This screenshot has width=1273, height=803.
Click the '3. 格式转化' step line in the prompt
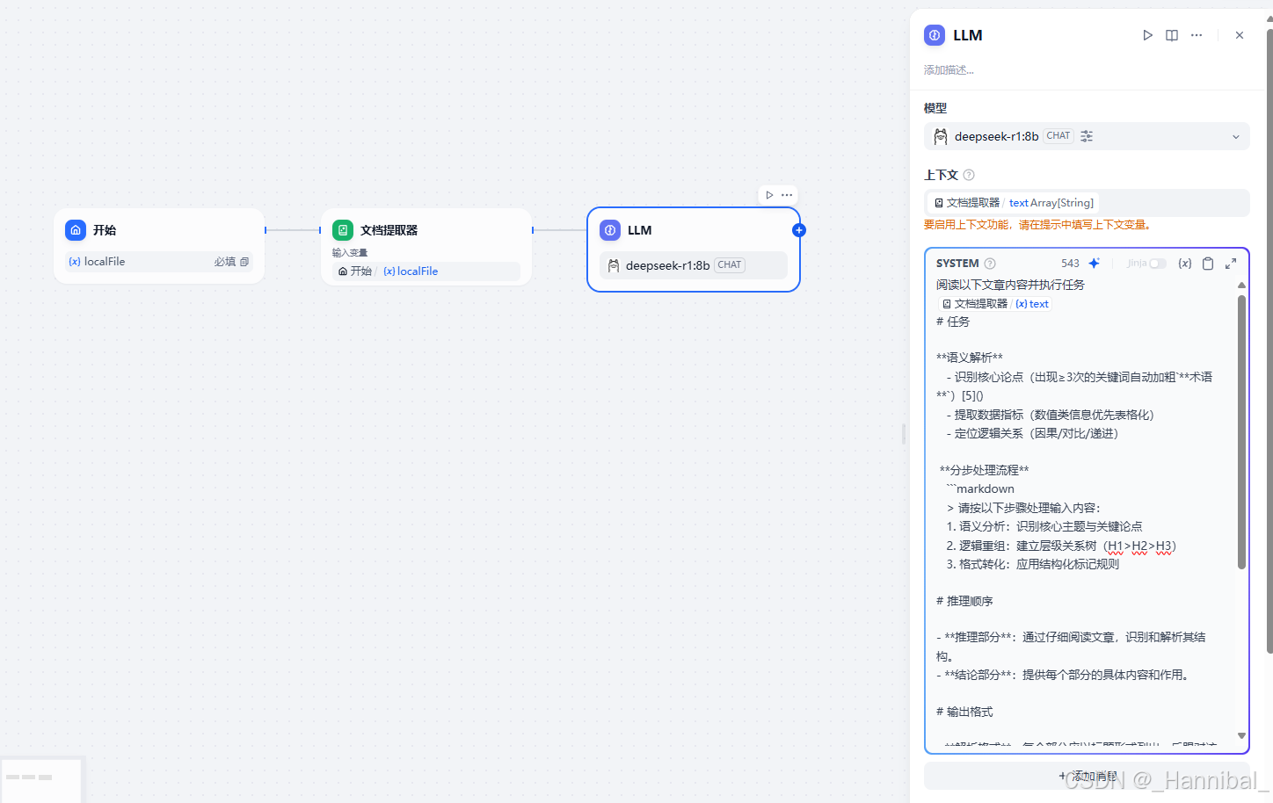(x=1033, y=564)
